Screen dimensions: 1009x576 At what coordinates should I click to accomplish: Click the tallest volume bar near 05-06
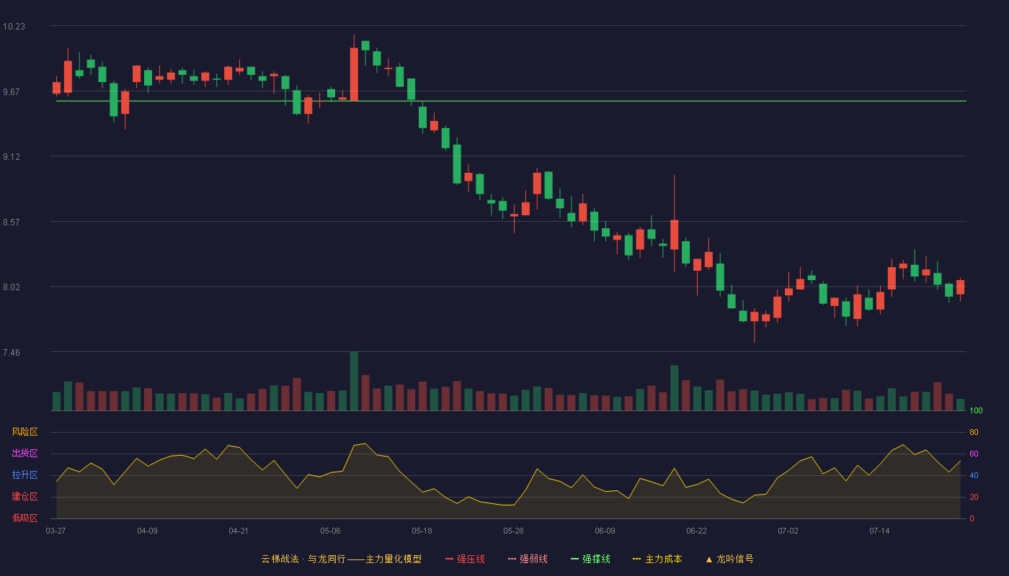[354, 381]
